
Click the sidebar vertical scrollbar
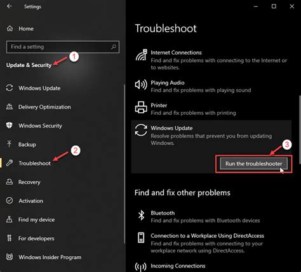(124, 164)
